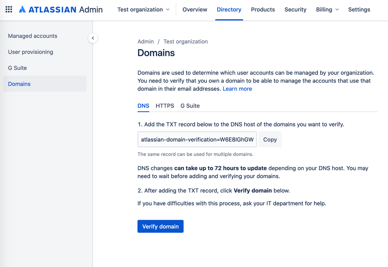
Task: Click the Test organization breadcrumb
Action: (x=185, y=42)
